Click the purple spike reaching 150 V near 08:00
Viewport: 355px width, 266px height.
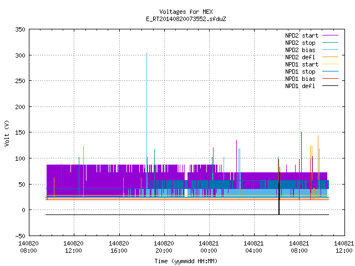point(302,151)
